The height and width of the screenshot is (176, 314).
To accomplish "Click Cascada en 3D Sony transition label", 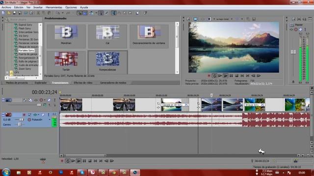I will (172, 105).
